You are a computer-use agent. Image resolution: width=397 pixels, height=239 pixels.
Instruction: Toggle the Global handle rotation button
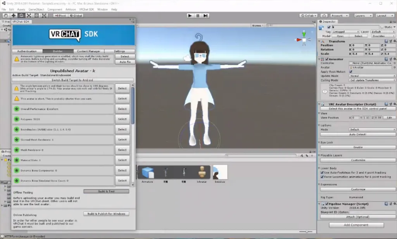[x=76, y=15]
